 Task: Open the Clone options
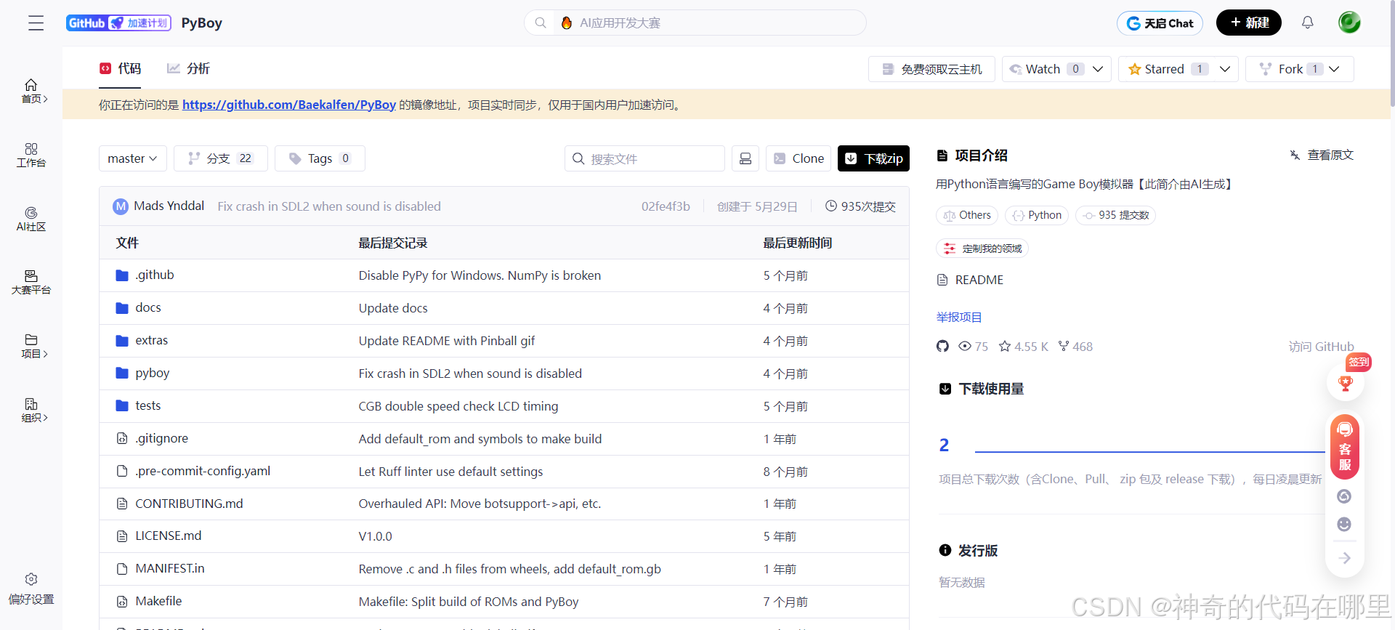798,158
